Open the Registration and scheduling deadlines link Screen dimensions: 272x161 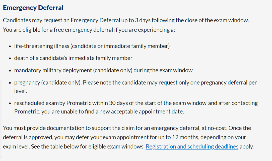[192, 146]
